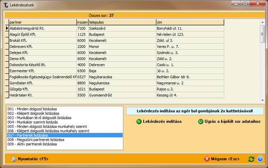The width and height of the screenshot is (268, 168).
Task: Click the Nagykanizsa settlement cell
Action: [122, 83]
